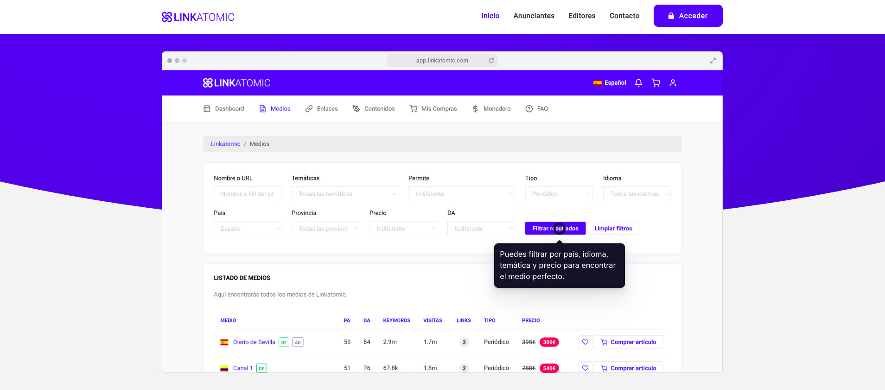Go to the Dashboard tab
This screenshot has height=390, width=885.
click(224, 109)
